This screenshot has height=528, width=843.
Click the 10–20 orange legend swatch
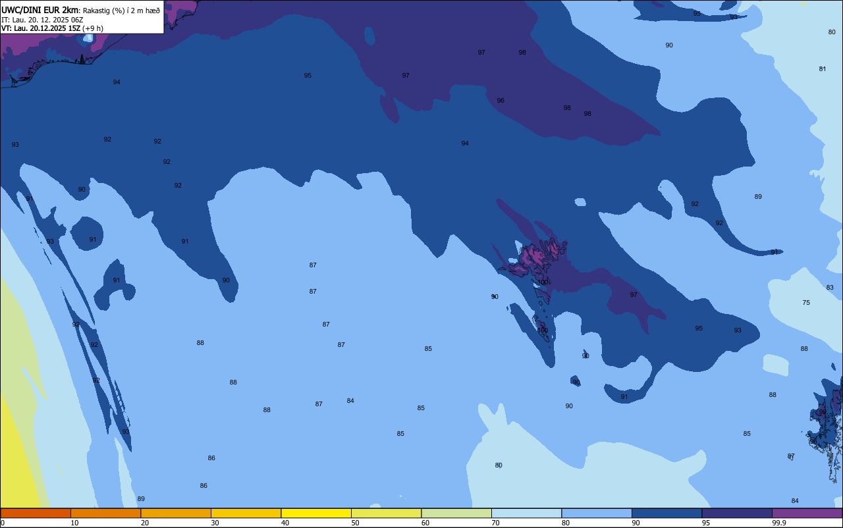(105, 513)
